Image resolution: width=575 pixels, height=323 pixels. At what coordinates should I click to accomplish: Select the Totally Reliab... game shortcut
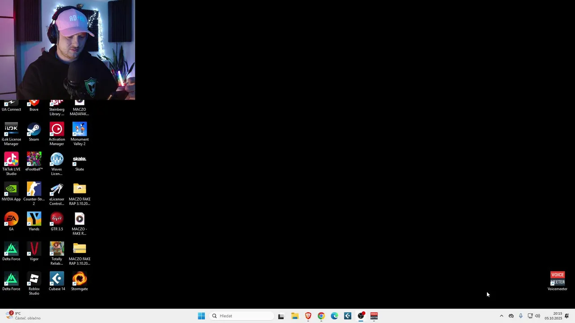point(57,253)
